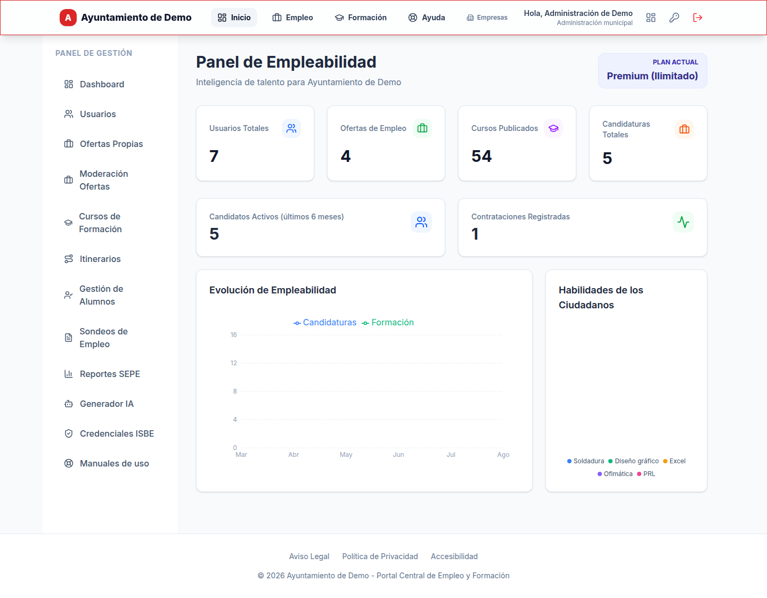
Task: Click the Itinerarios route icon
Action: (69, 259)
